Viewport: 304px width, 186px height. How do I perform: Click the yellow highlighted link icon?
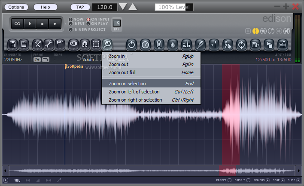tap(255, 31)
